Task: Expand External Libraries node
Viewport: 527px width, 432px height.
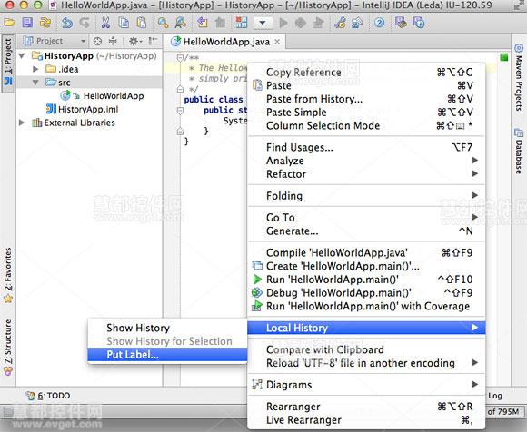Action: (22, 123)
